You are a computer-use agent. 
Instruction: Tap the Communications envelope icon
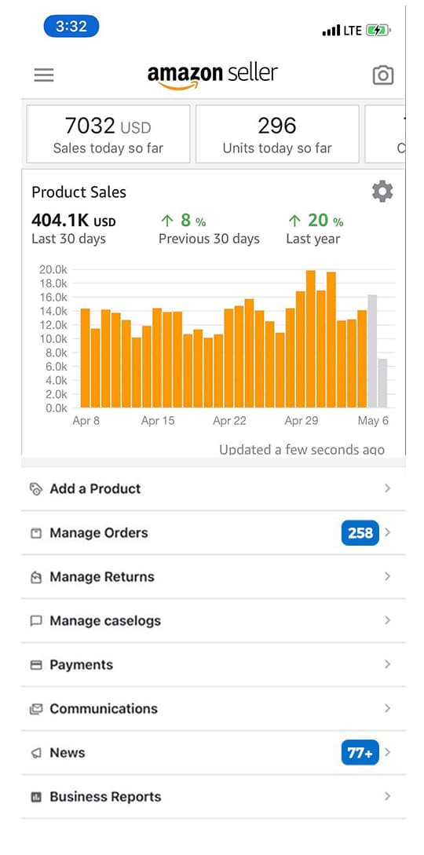pos(36,709)
